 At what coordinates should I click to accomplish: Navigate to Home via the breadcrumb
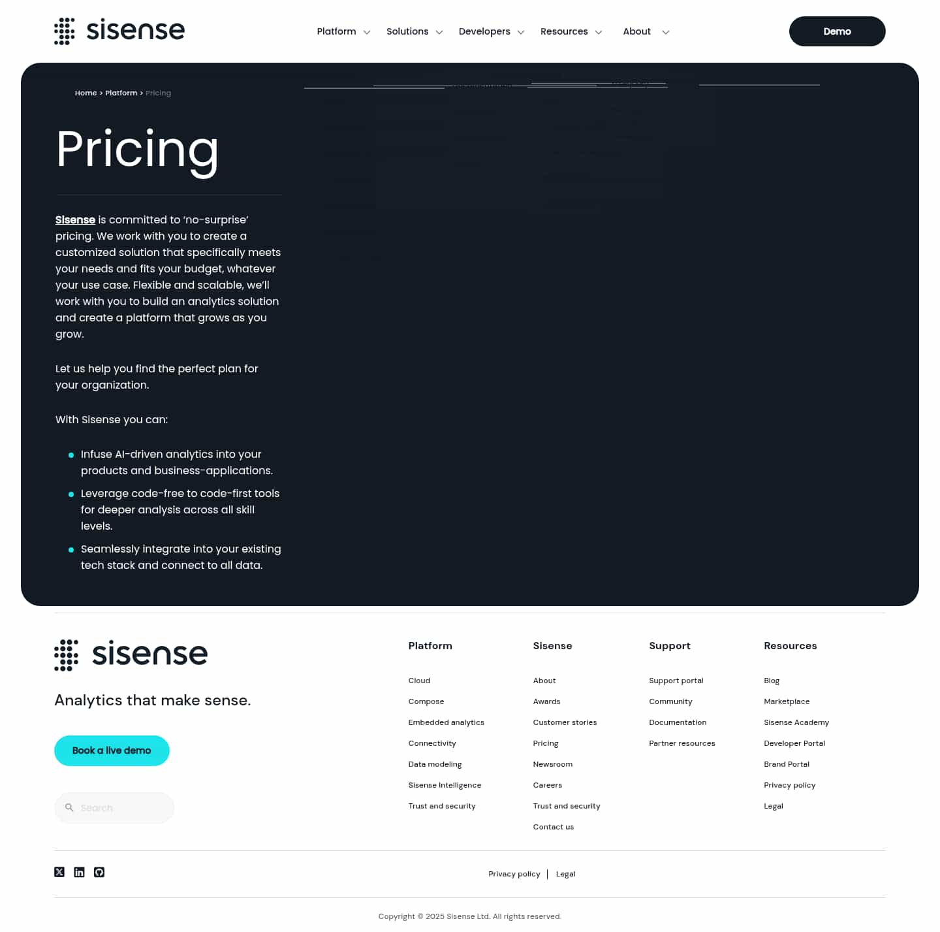click(x=86, y=93)
